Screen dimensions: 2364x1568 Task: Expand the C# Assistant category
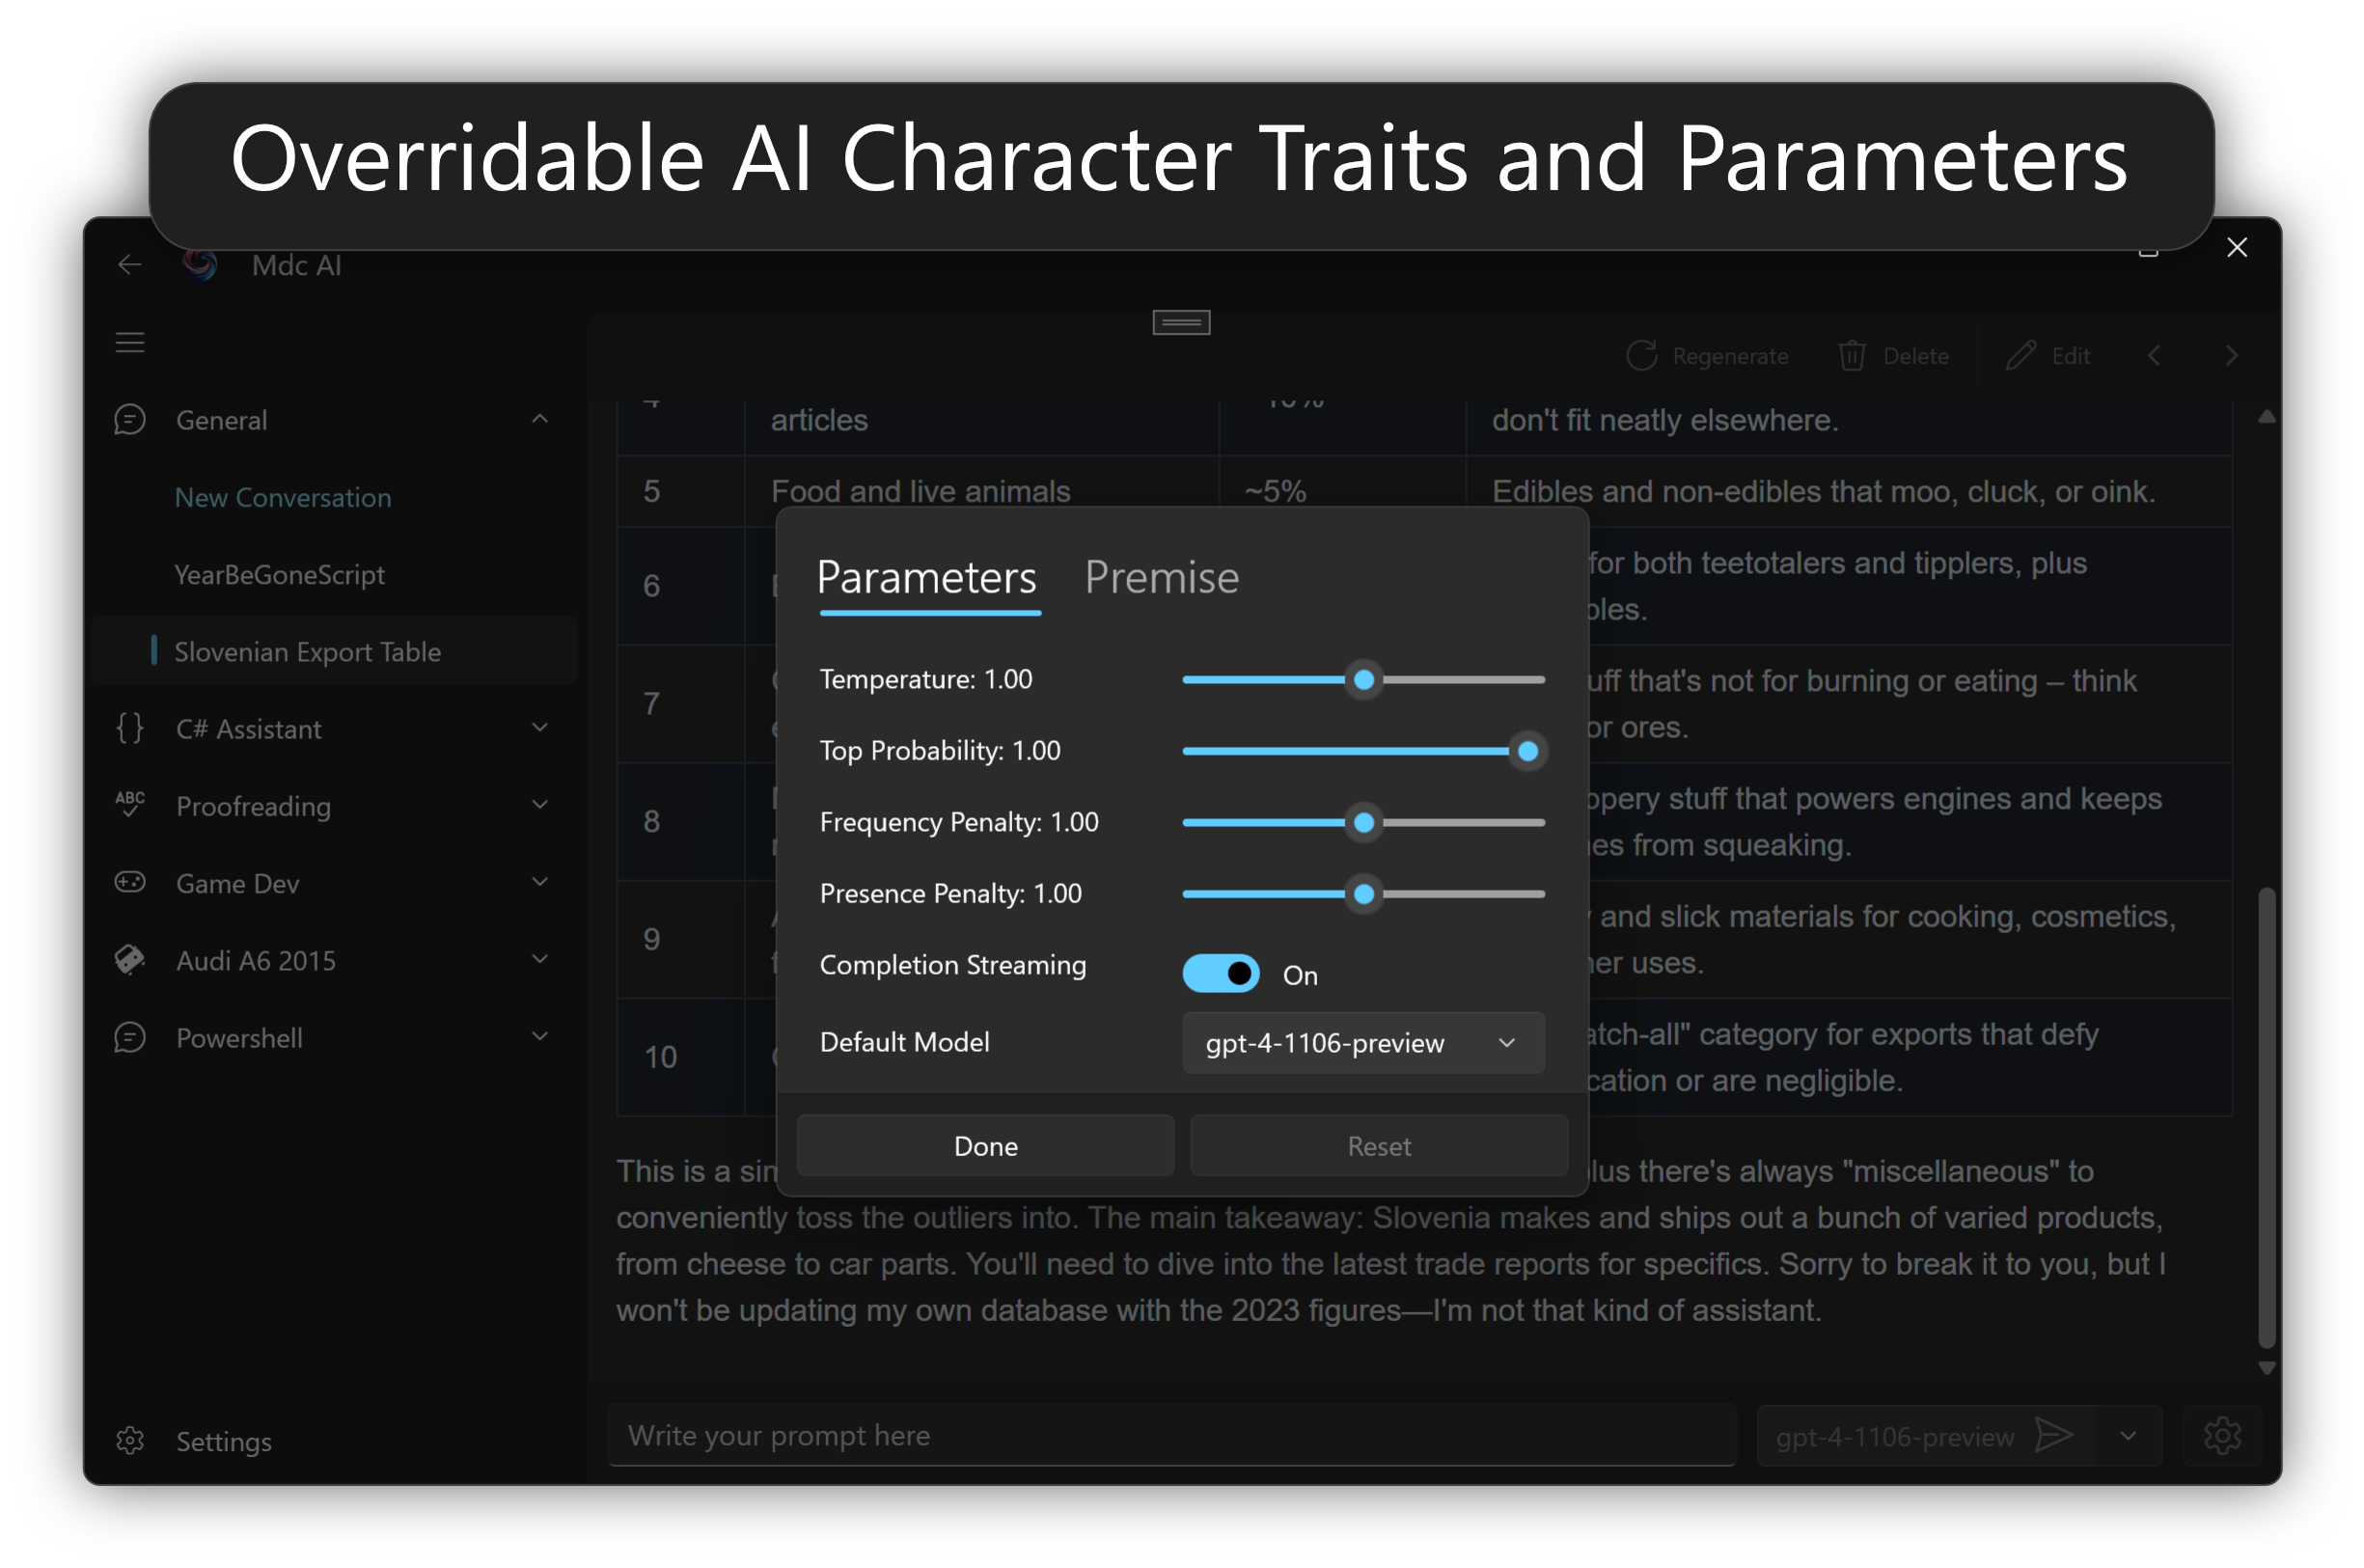tap(540, 728)
